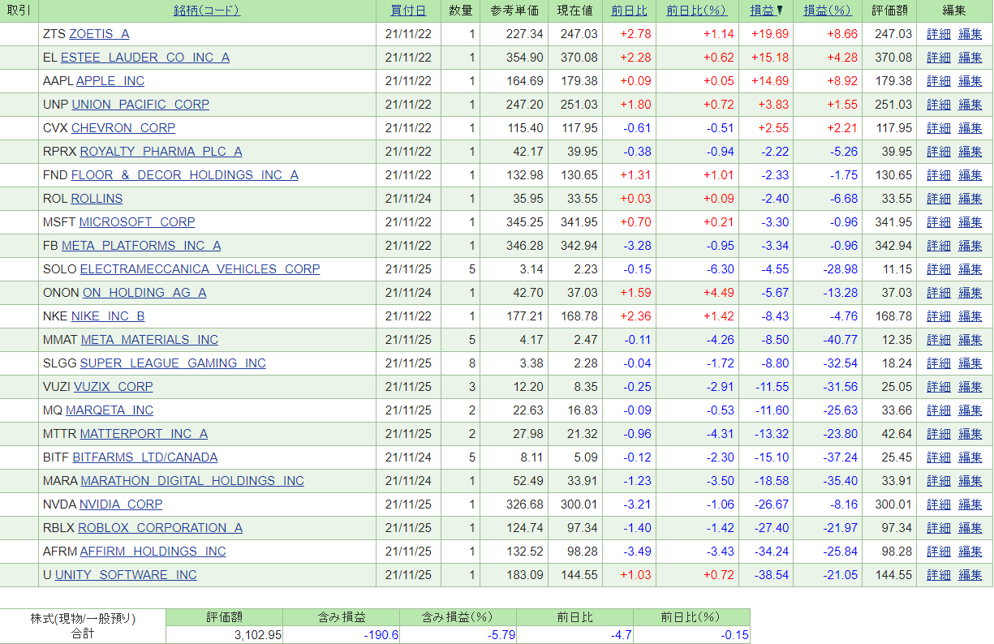Click 編集 for the U row

point(970,575)
